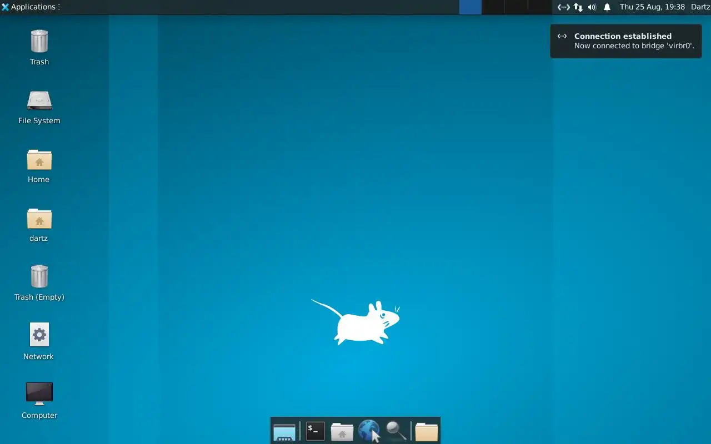Open the plain folder icon in dock
This screenshot has width=711, height=444.
[427, 431]
